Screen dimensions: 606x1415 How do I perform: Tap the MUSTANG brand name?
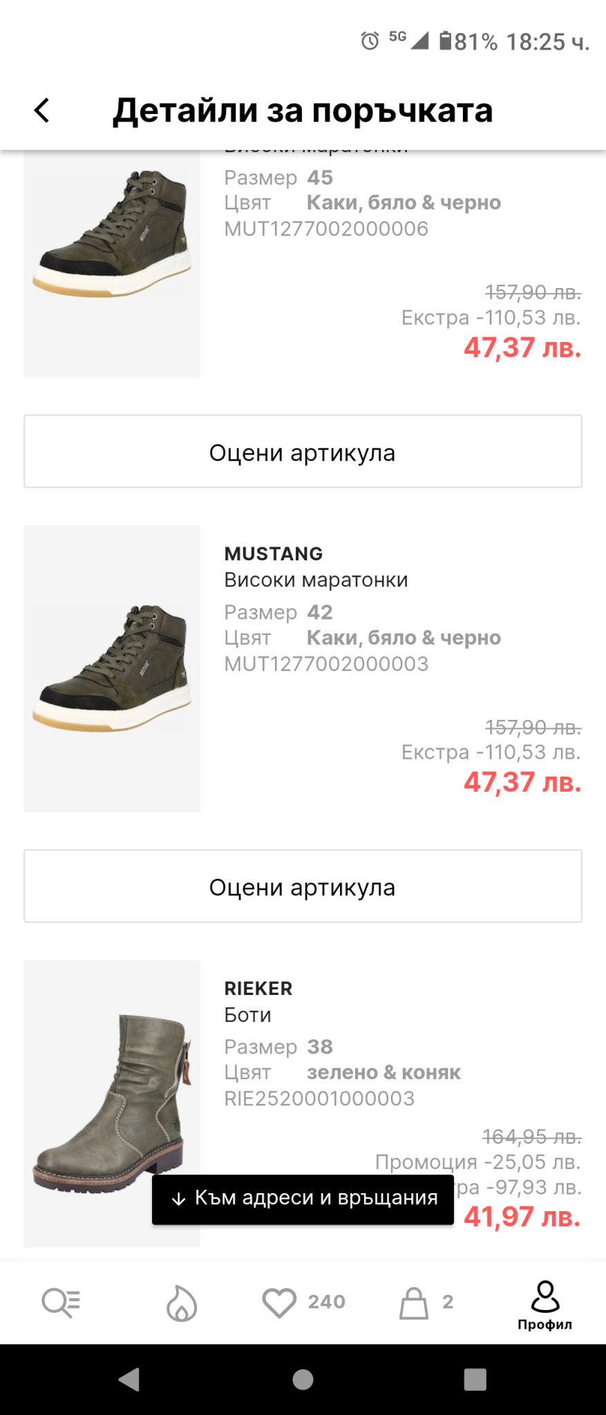tap(274, 553)
